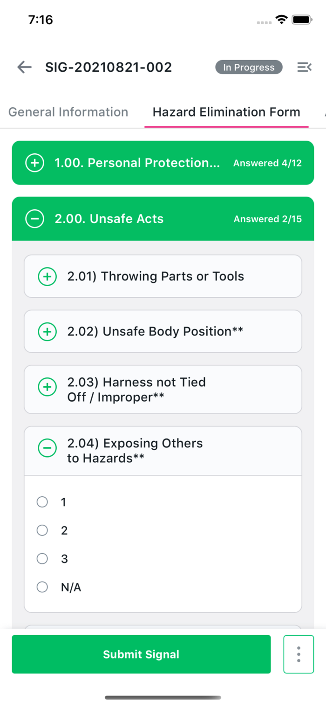Image resolution: width=326 pixels, height=706 pixels.
Task: Tap plus icon for Unsafe Body Position
Action: pyautogui.click(x=47, y=332)
